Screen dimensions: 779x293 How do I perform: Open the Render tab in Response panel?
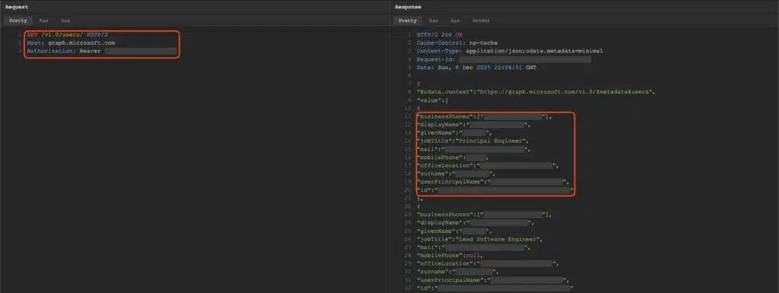coord(481,20)
